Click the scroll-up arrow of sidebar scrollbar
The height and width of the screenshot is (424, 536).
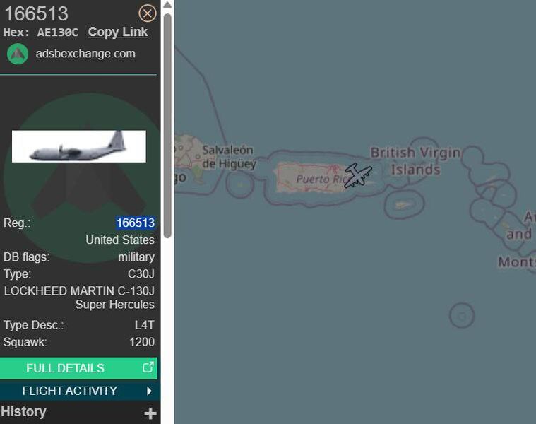point(167,4)
